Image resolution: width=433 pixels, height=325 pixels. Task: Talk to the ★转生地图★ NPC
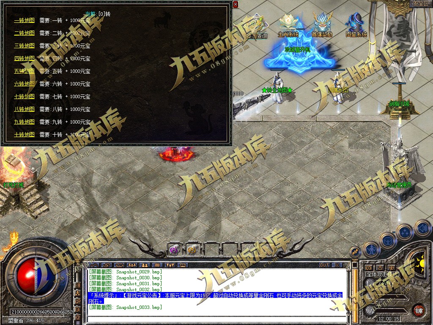(277, 87)
